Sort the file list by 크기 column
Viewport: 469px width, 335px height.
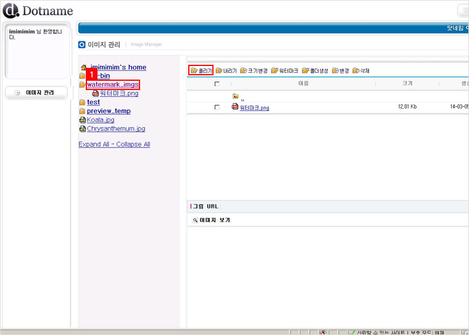pyautogui.click(x=407, y=84)
